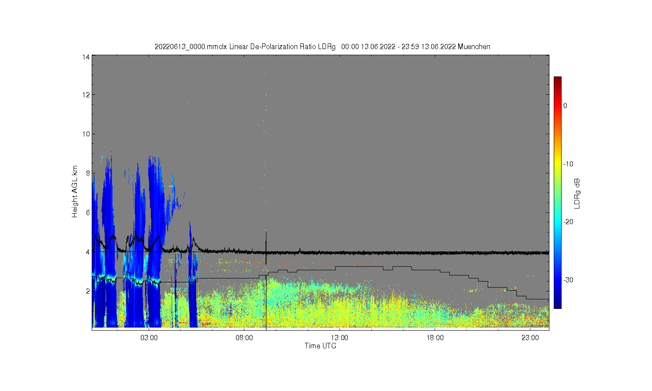This screenshot has height=391, width=652.
Task: Click the '03:00' time tick label
Action: pyautogui.click(x=149, y=338)
